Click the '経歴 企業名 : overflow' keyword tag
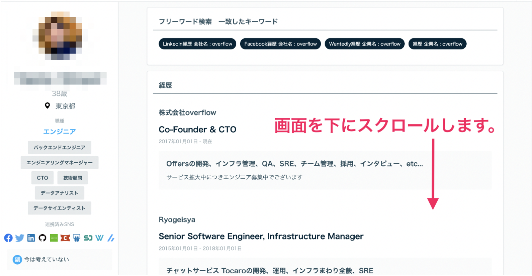This screenshot has width=532, height=276. [x=438, y=44]
